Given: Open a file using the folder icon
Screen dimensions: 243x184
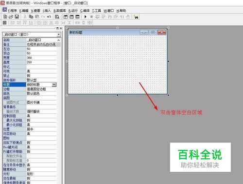Looking at the screenshot, I should point(11,17).
